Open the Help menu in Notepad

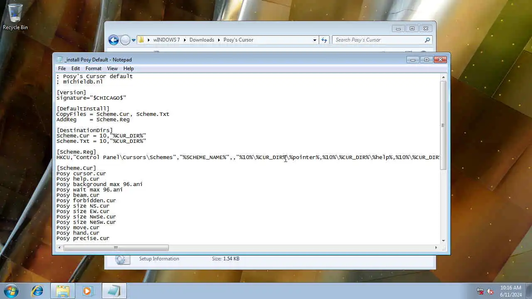click(128, 69)
